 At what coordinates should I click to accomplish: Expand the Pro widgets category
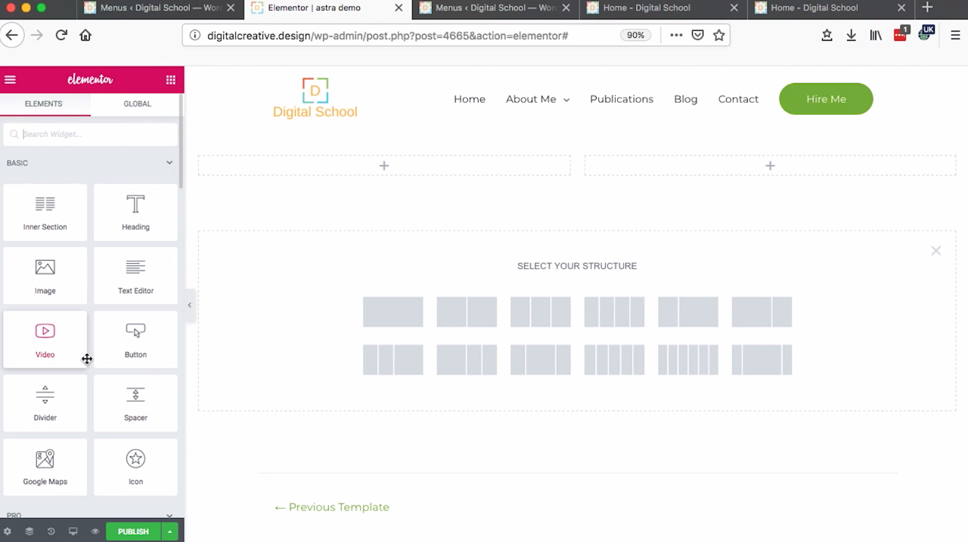pos(169,516)
